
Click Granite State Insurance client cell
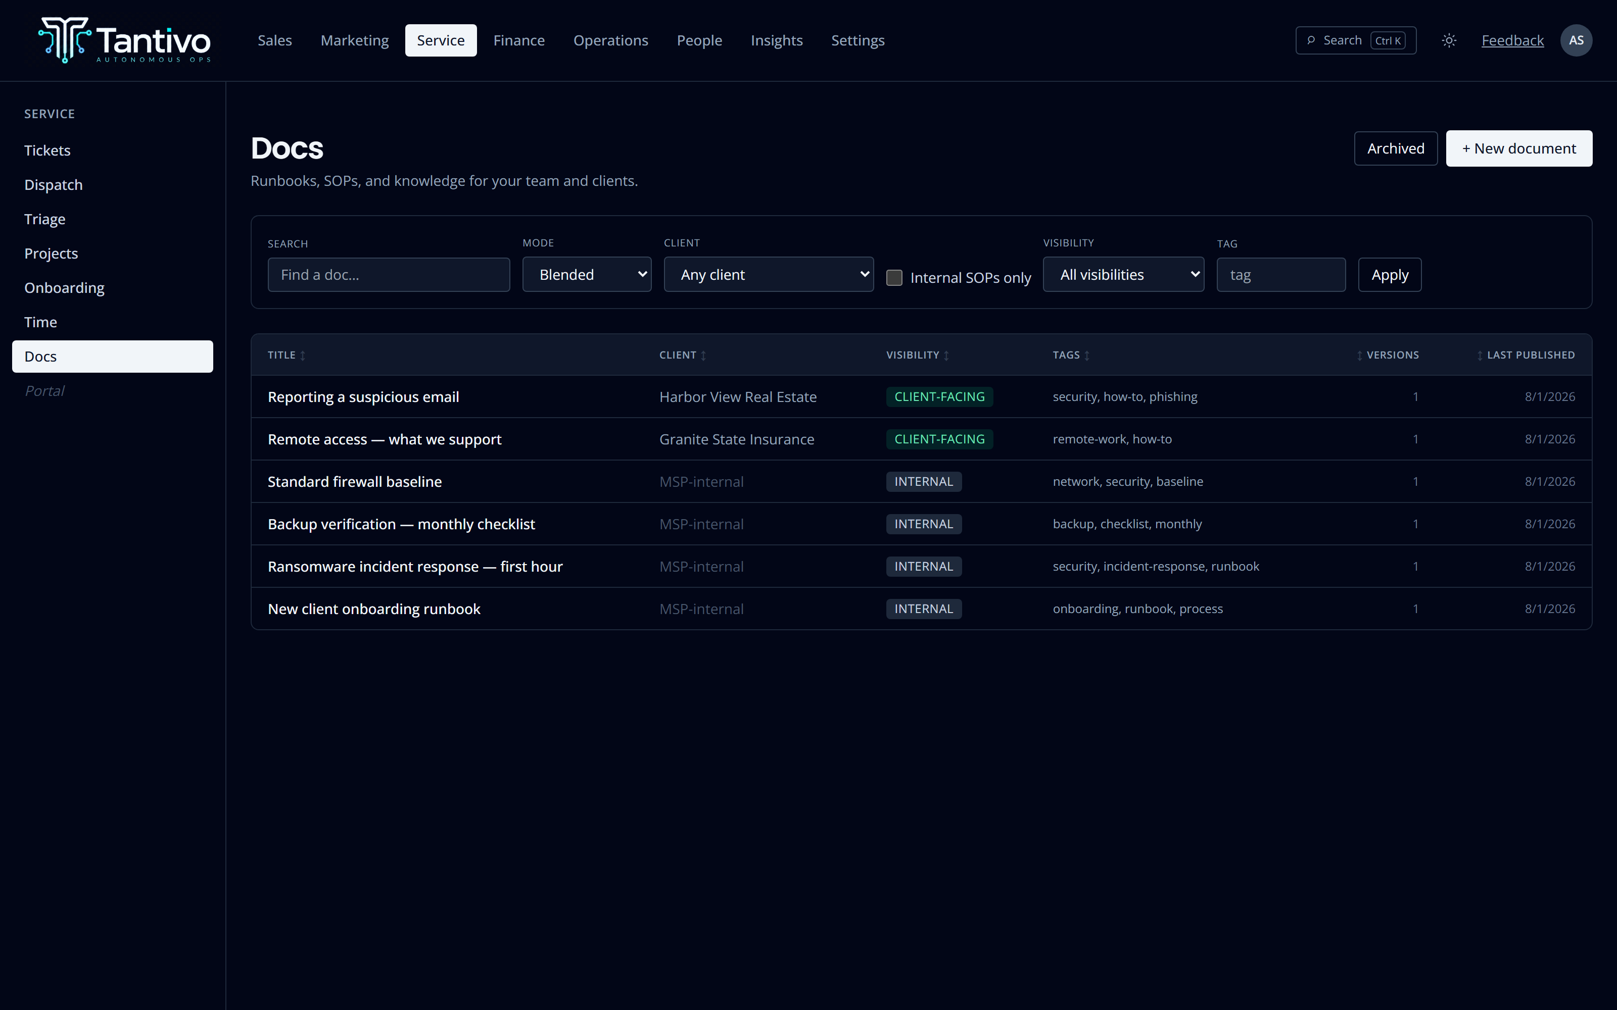pyautogui.click(x=736, y=439)
